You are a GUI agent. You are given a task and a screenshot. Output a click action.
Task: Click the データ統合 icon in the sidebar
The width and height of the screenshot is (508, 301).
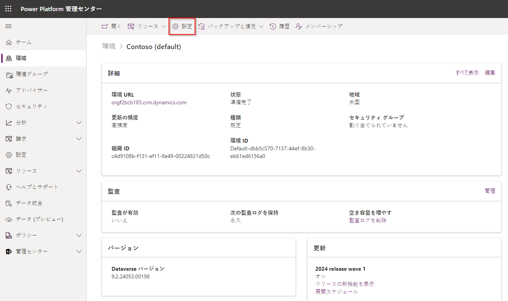pyautogui.click(x=9, y=203)
